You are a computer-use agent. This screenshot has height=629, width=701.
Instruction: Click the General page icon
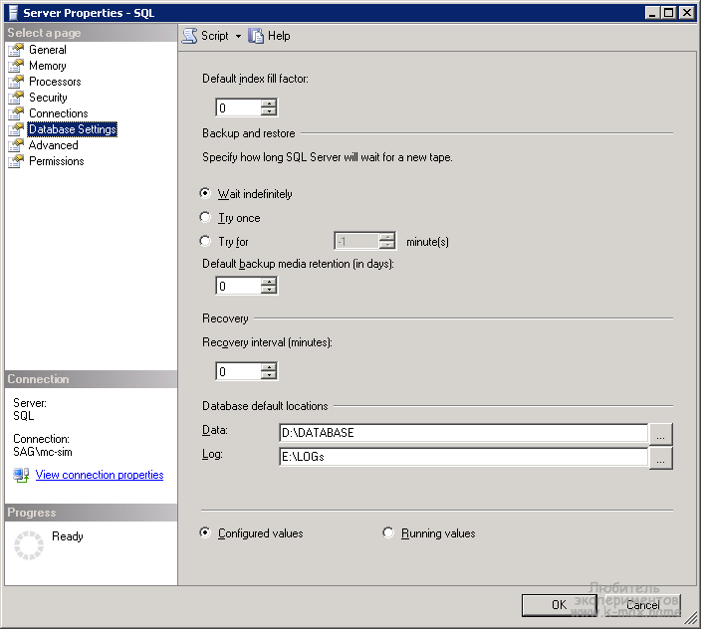click(x=16, y=50)
